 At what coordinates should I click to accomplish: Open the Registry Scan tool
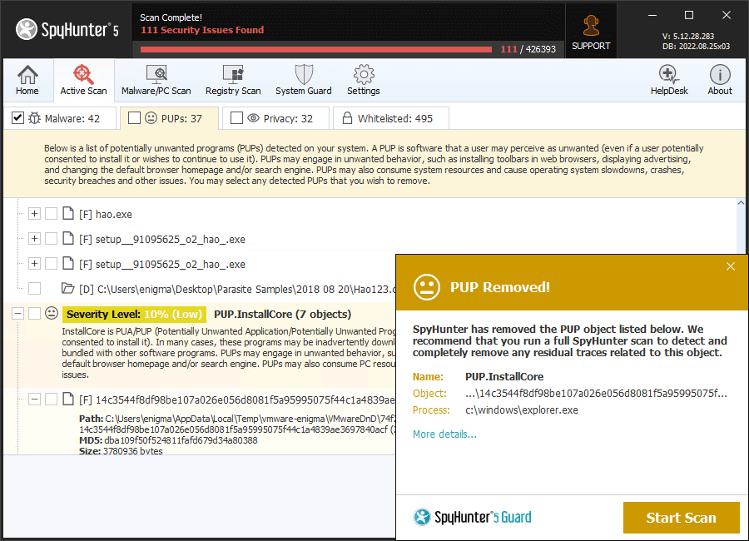(x=233, y=80)
